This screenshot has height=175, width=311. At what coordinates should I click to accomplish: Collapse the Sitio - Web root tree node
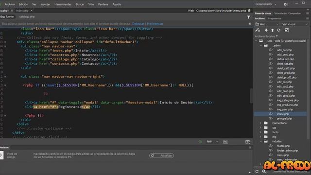(256, 41)
